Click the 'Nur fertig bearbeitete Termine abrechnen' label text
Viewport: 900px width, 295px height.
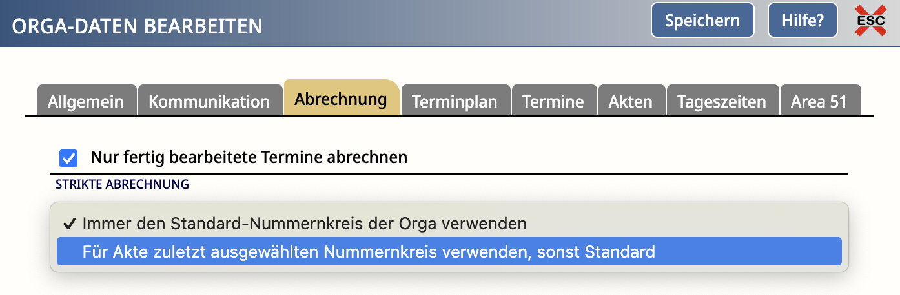(x=249, y=157)
